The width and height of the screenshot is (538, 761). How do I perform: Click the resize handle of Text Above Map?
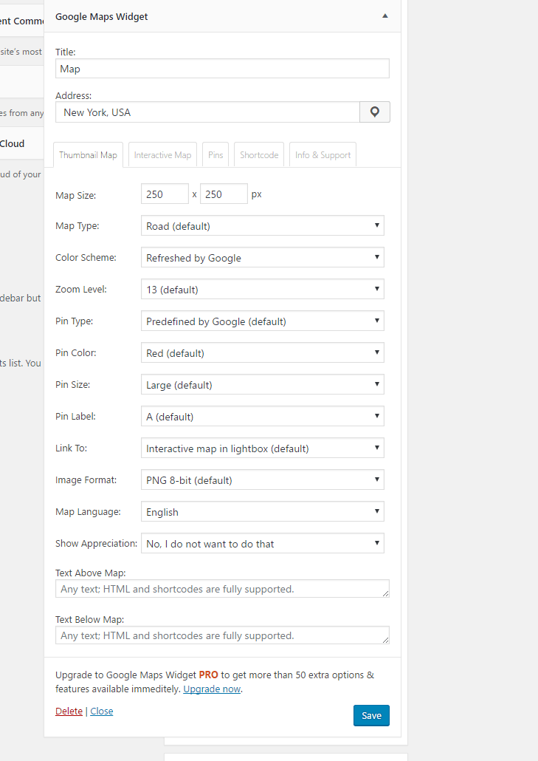(386, 593)
